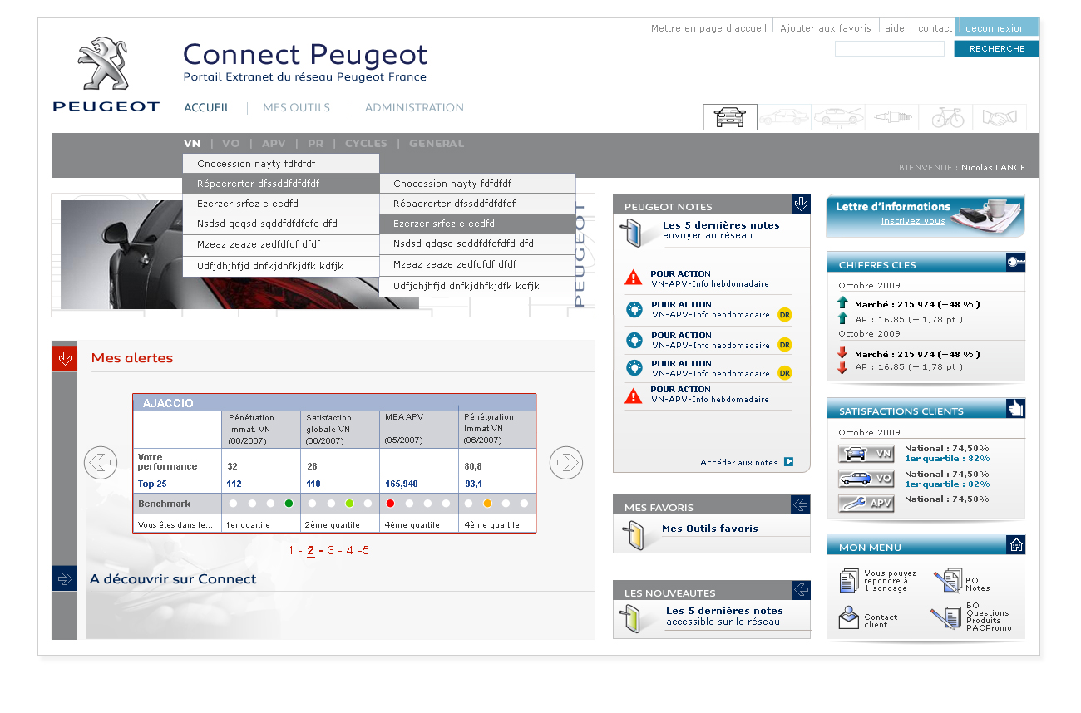Click the orange benchmark dot

point(487,504)
